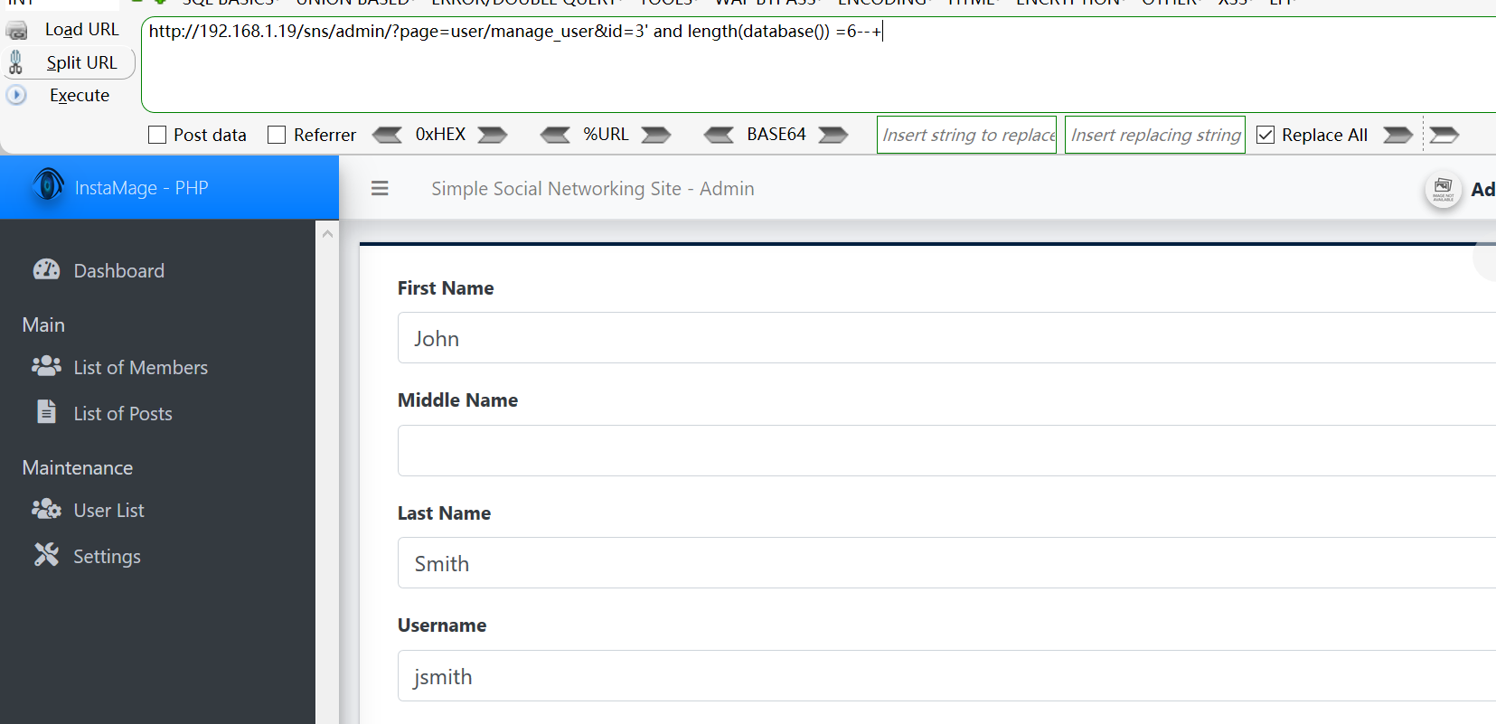Open the admin avatar image in header
Screen dimensions: 1496x724
click(x=1444, y=190)
